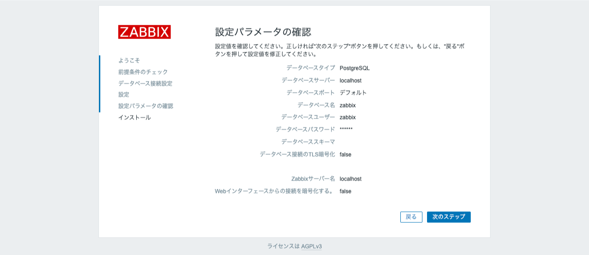This screenshot has height=255, width=589.
Task: Click the instruction paragraph under the heading
Action: (x=340, y=50)
